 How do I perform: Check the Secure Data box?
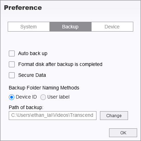[12, 75]
